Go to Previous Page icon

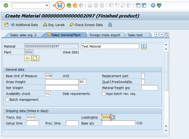[117, 6]
